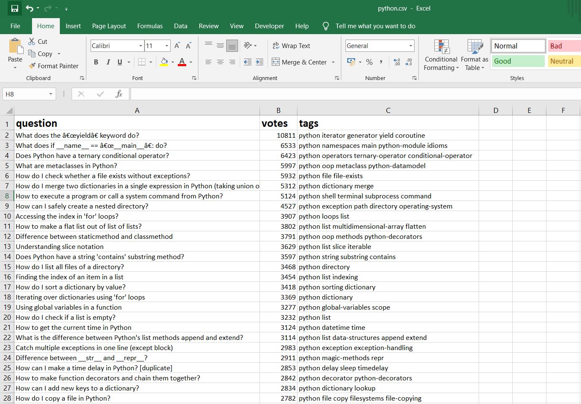Click Increase Indent icon
Viewport: 581px width, 404px height.
coord(260,62)
